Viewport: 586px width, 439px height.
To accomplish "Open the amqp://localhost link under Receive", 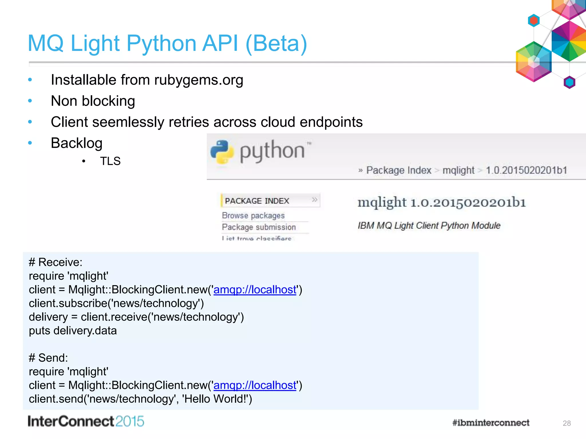I will [x=255, y=290].
